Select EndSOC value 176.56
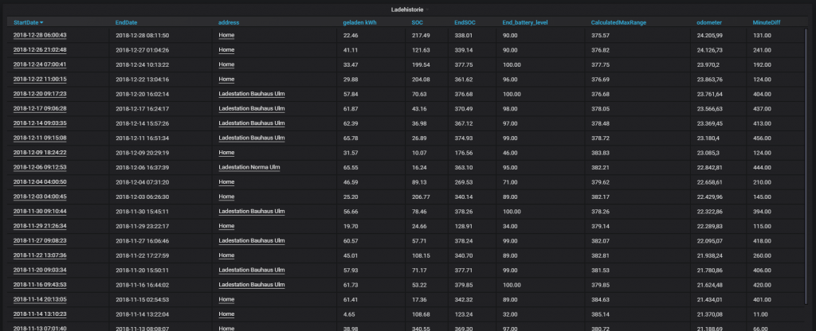 [x=464, y=153]
